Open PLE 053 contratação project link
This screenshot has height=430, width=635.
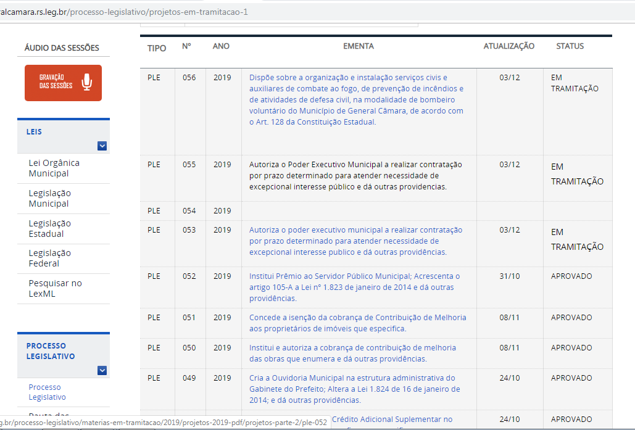(x=355, y=241)
